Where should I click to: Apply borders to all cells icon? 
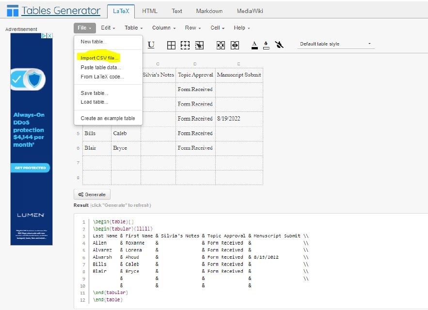tap(171, 45)
